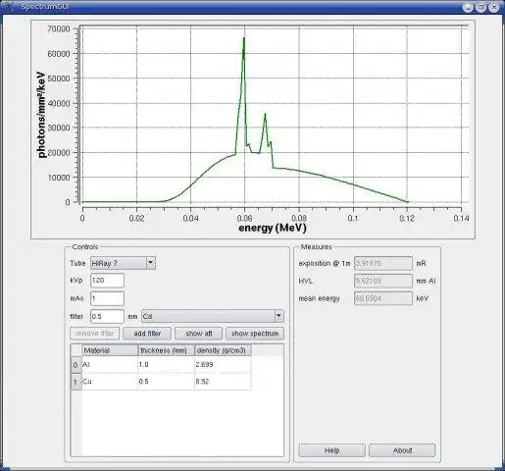
Task: Select the Al material cell
Action: point(110,365)
